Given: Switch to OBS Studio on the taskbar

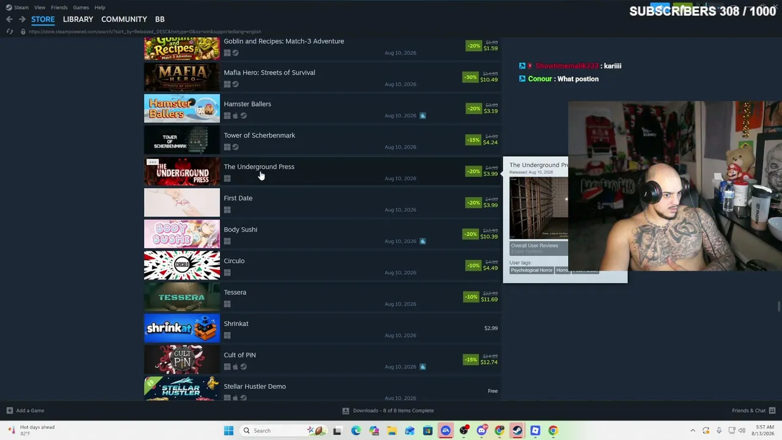Looking at the screenshot, I should [464, 431].
